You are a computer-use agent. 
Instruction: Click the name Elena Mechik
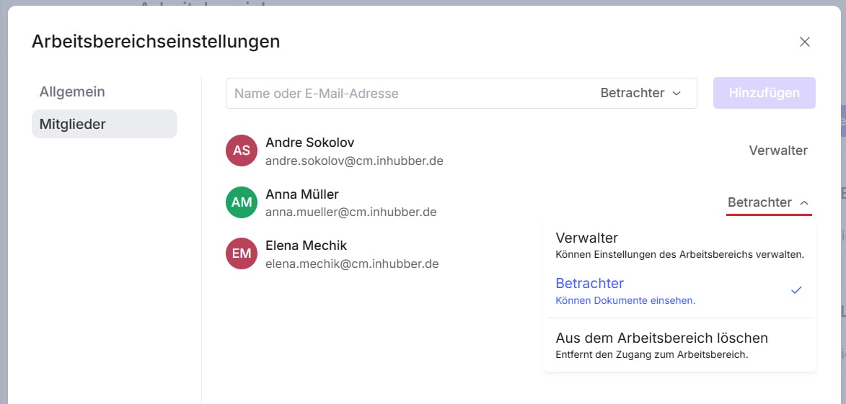click(306, 246)
